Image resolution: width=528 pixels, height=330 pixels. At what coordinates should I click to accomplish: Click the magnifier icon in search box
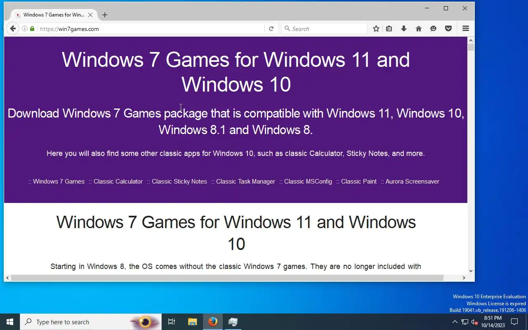288,29
